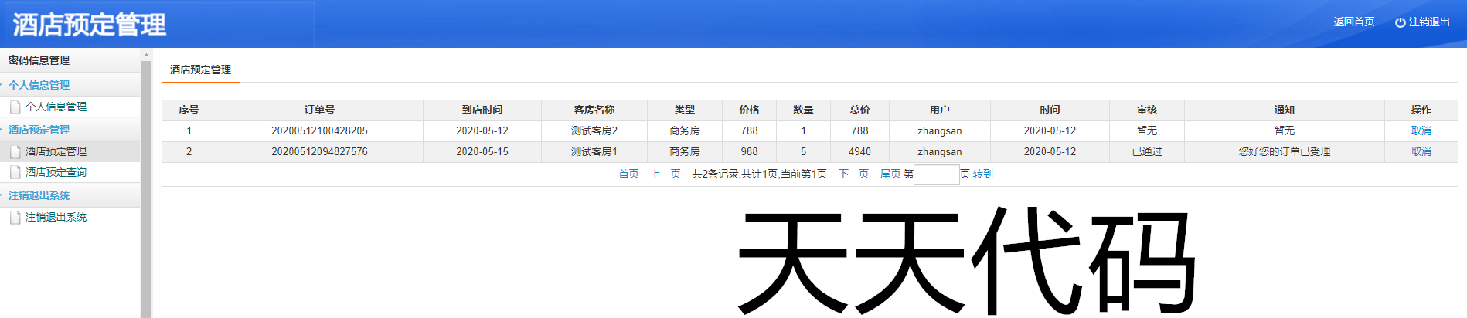Viewport: 1467px width, 318px height.
Task: Go to 首页 in the pagination
Action: pyautogui.click(x=628, y=174)
